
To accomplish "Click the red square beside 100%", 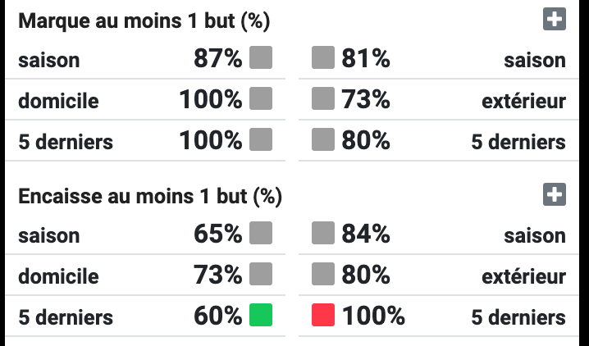I will coord(323,315).
